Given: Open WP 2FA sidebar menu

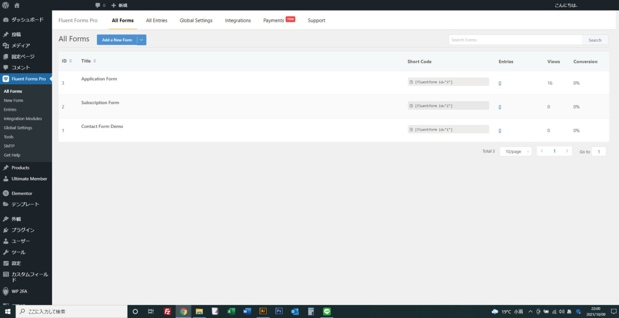Looking at the screenshot, I should coord(26,291).
